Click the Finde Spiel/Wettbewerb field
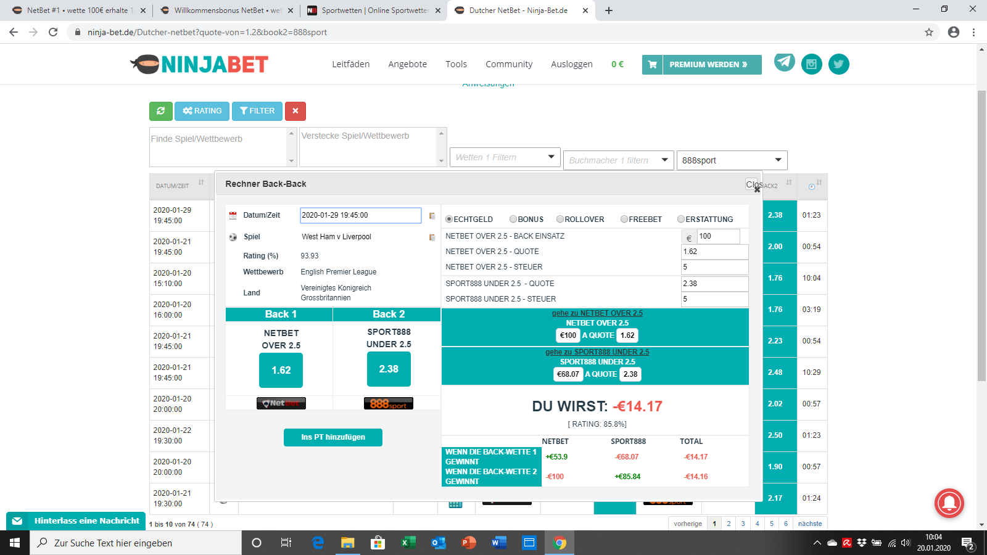Viewport: 987px width, 555px height. coord(219,147)
